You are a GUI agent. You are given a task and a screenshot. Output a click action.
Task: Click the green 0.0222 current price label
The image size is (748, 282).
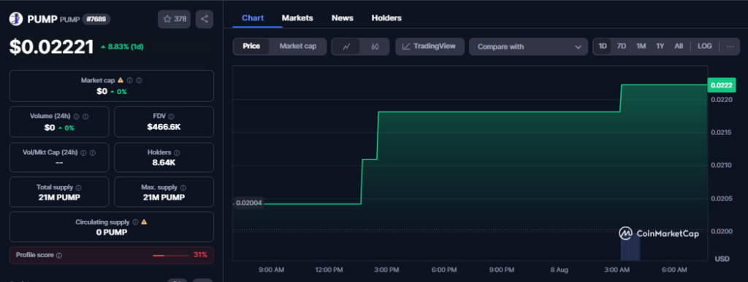[x=721, y=85]
